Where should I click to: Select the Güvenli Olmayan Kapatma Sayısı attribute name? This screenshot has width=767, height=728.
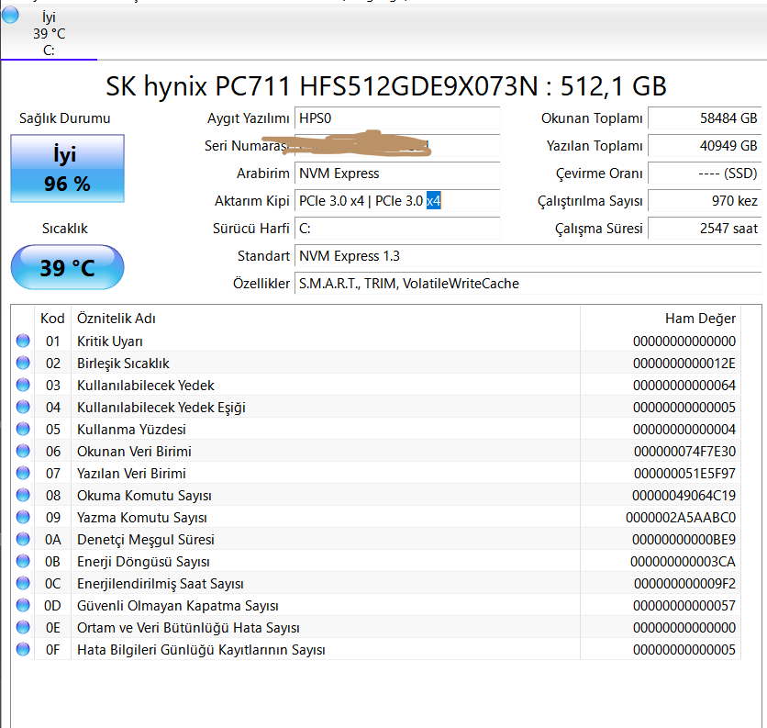[178, 606]
